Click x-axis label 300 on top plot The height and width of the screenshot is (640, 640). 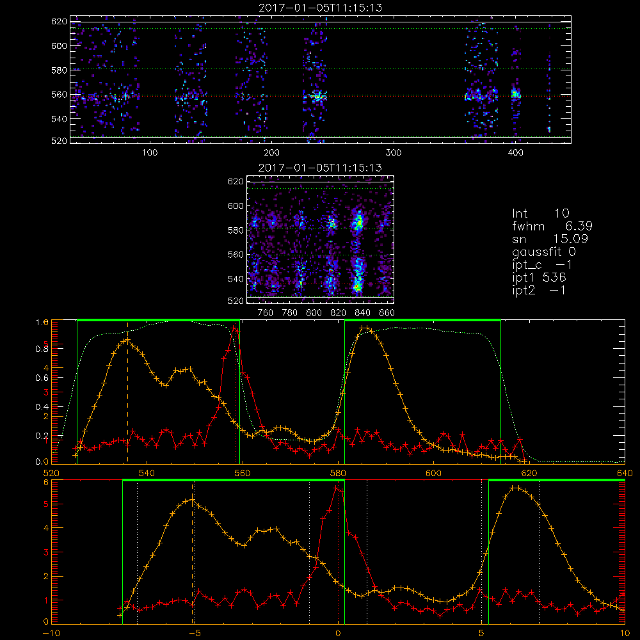[394, 153]
